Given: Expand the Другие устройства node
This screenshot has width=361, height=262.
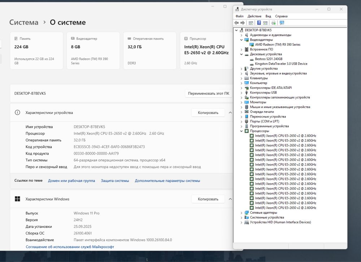Looking at the screenshot, I should click(x=241, y=69).
